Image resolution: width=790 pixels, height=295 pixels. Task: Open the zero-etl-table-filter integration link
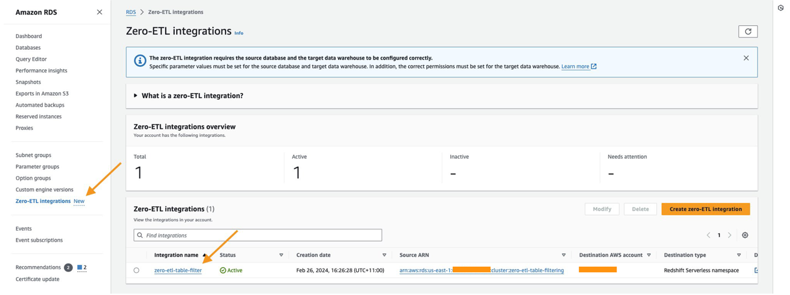178,270
